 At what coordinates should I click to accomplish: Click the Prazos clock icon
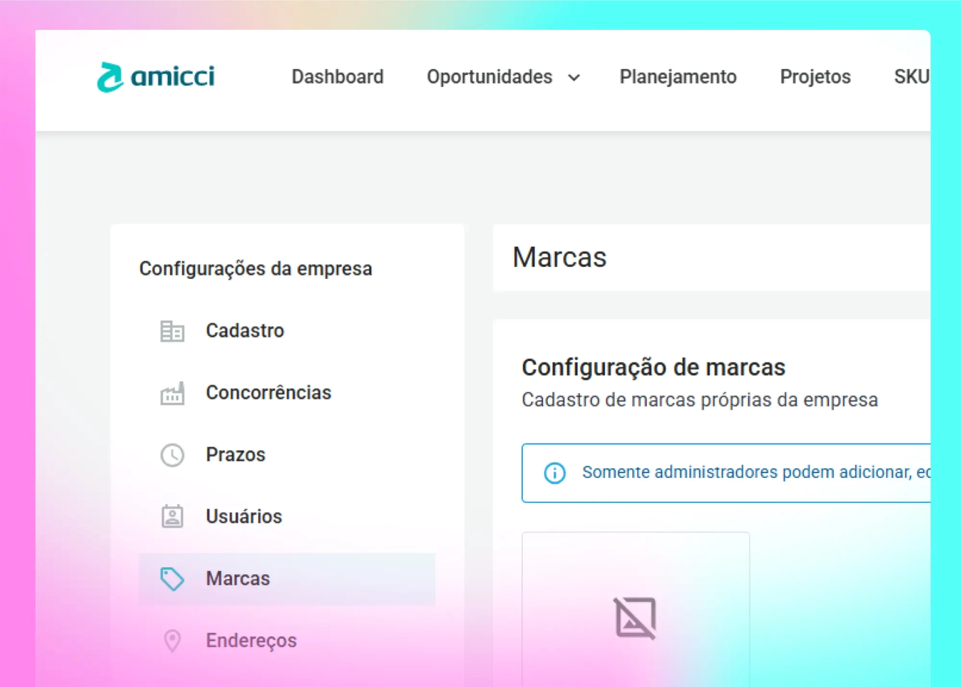click(x=172, y=455)
